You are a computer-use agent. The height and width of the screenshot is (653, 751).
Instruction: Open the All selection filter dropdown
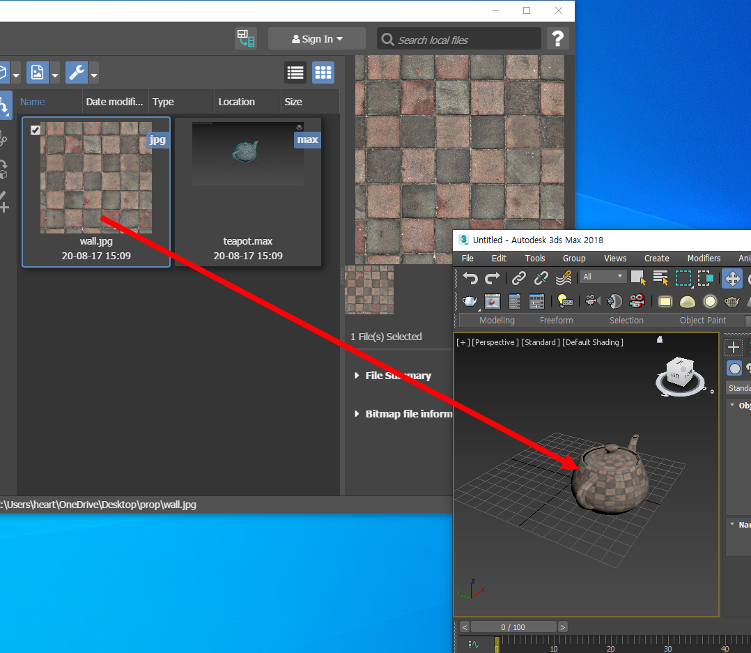click(x=603, y=277)
